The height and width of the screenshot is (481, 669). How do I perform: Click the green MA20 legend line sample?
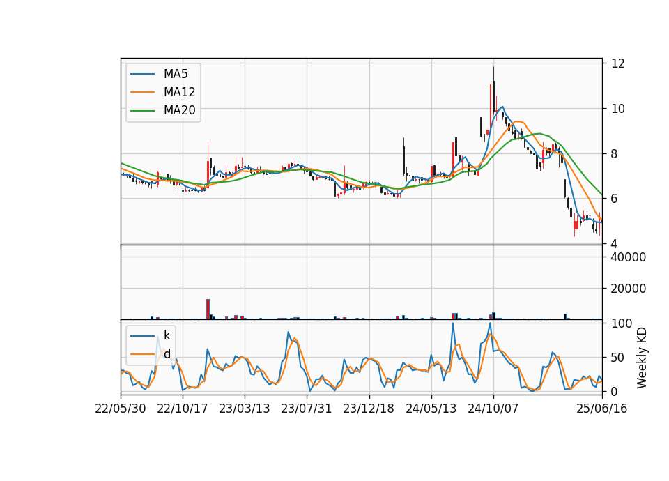[x=143, y=111]
